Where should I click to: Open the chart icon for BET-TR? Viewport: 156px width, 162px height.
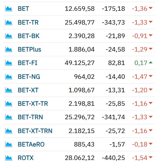point(9,23)
